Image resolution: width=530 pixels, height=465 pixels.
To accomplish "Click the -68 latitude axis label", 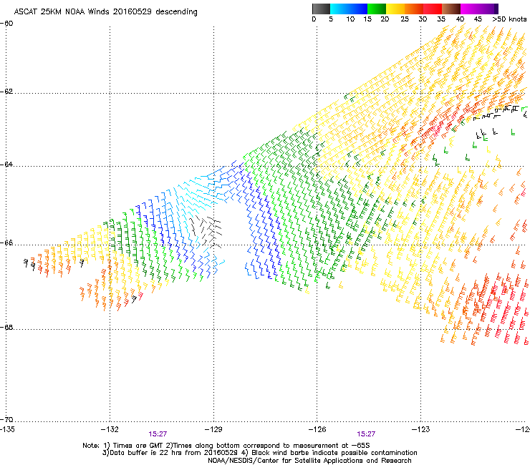I will (x=6, y=327).
